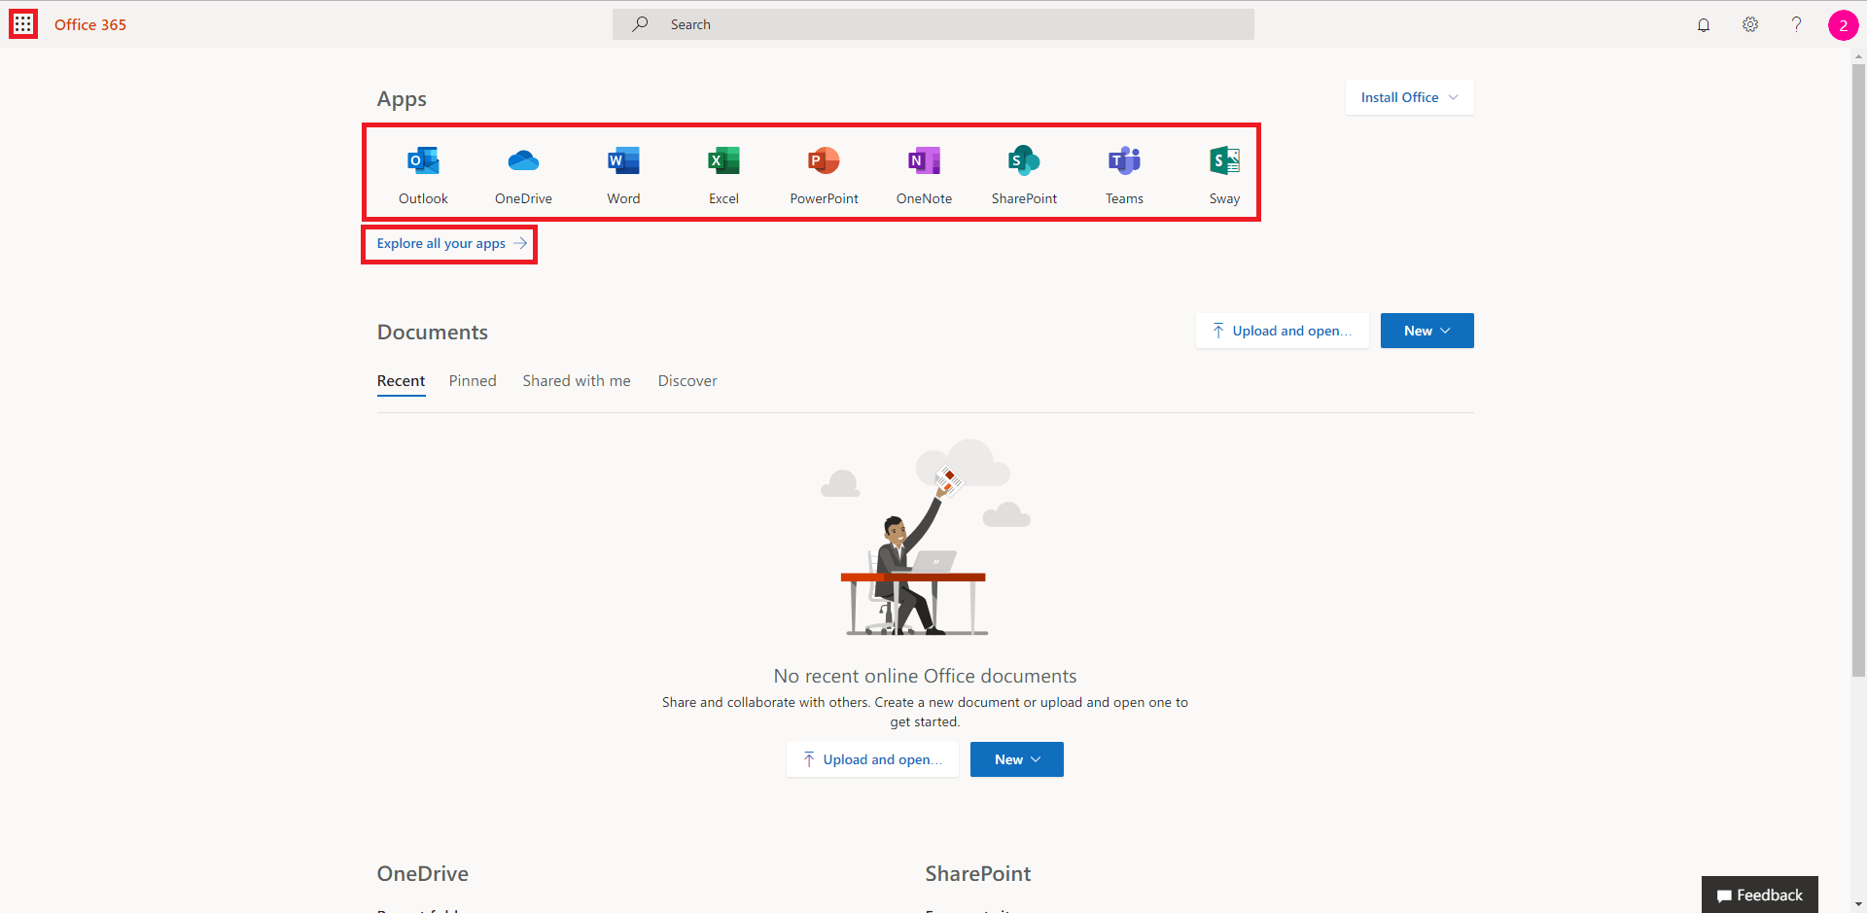Switch to Shared with me tab
The width and height of the screenshot is (1867, 913).
pyautogui.click(x=577, y=381)
